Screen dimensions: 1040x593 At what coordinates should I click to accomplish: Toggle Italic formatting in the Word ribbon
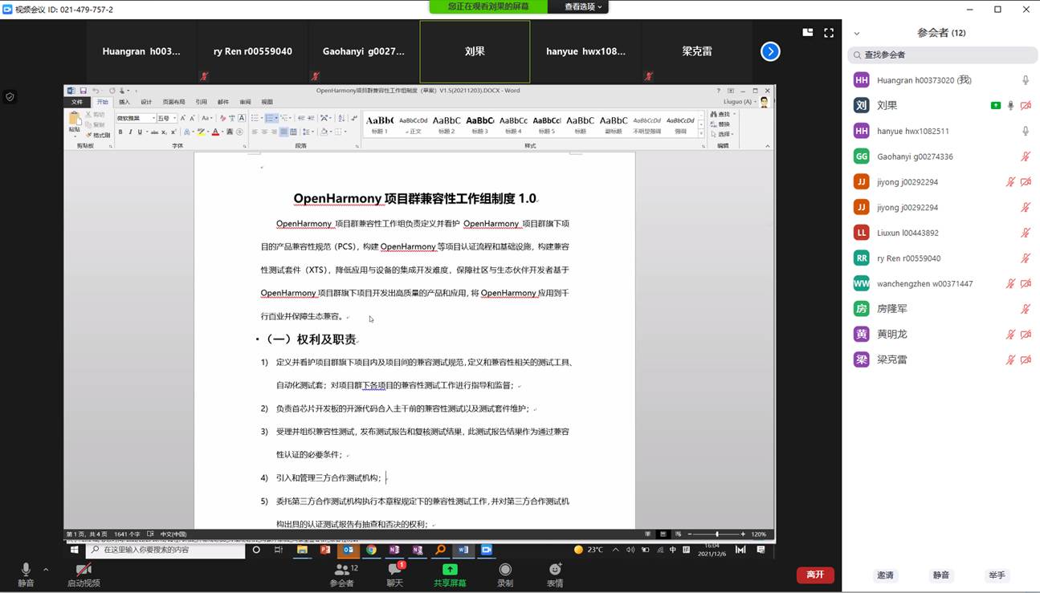tap(130, 132)
